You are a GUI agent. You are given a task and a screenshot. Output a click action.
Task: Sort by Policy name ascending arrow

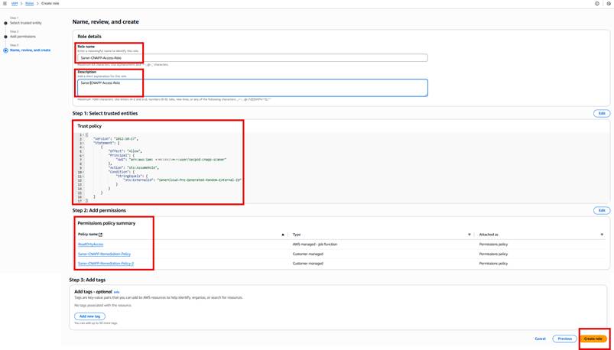point(283,235)
